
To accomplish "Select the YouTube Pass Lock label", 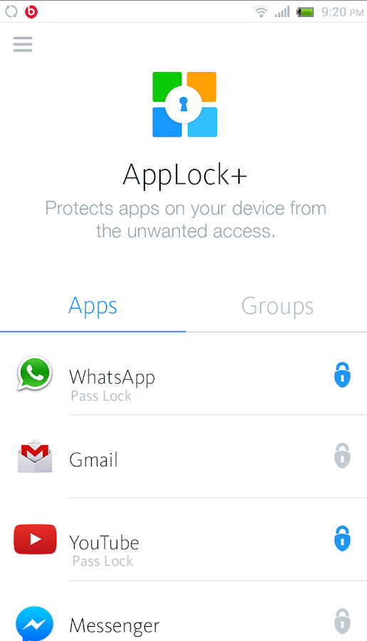I will 102,561.
